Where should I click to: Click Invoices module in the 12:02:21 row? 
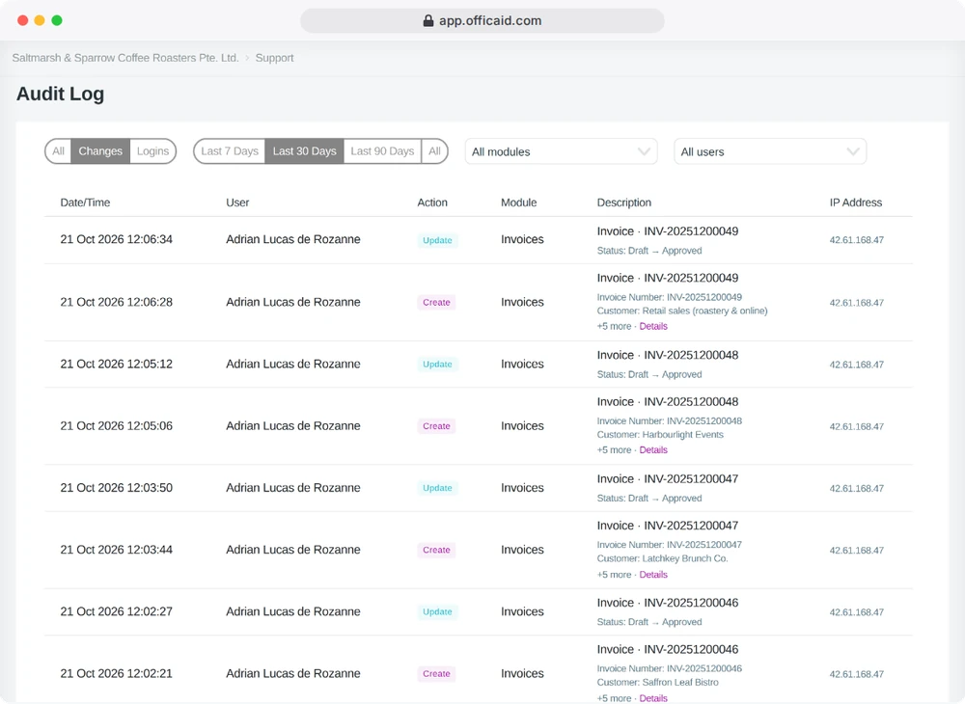(522, 674)
